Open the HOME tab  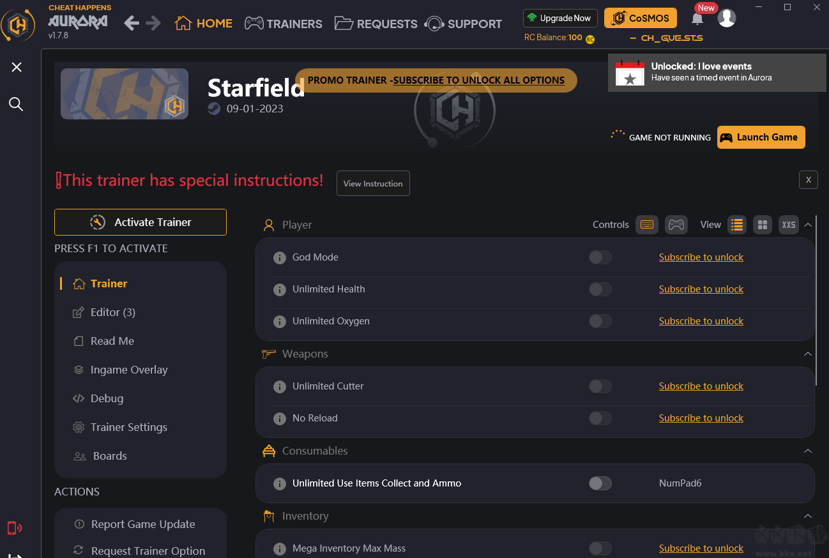click(x=203, y=24)
